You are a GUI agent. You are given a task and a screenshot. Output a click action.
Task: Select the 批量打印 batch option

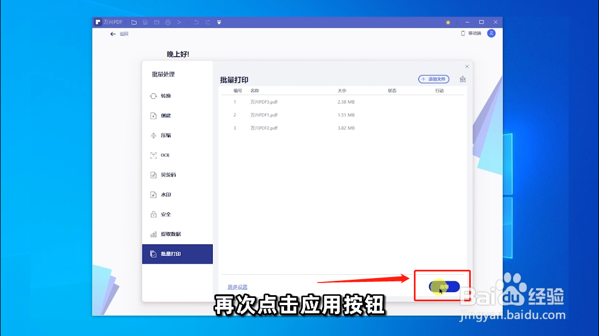[177, 254]
